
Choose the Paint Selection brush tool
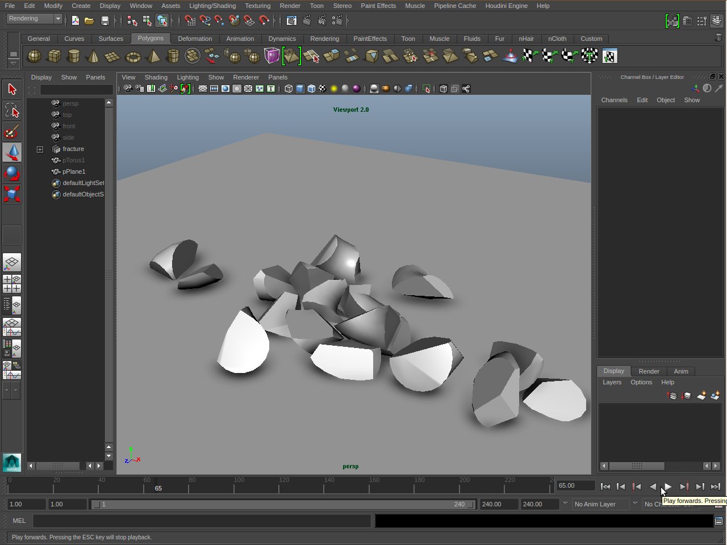(x=12, y=132)
